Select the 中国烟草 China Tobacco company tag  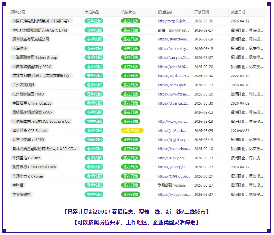click(32, 103)
